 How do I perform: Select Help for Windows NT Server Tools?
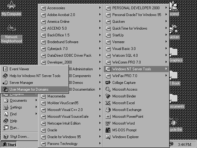coord(35,76)
